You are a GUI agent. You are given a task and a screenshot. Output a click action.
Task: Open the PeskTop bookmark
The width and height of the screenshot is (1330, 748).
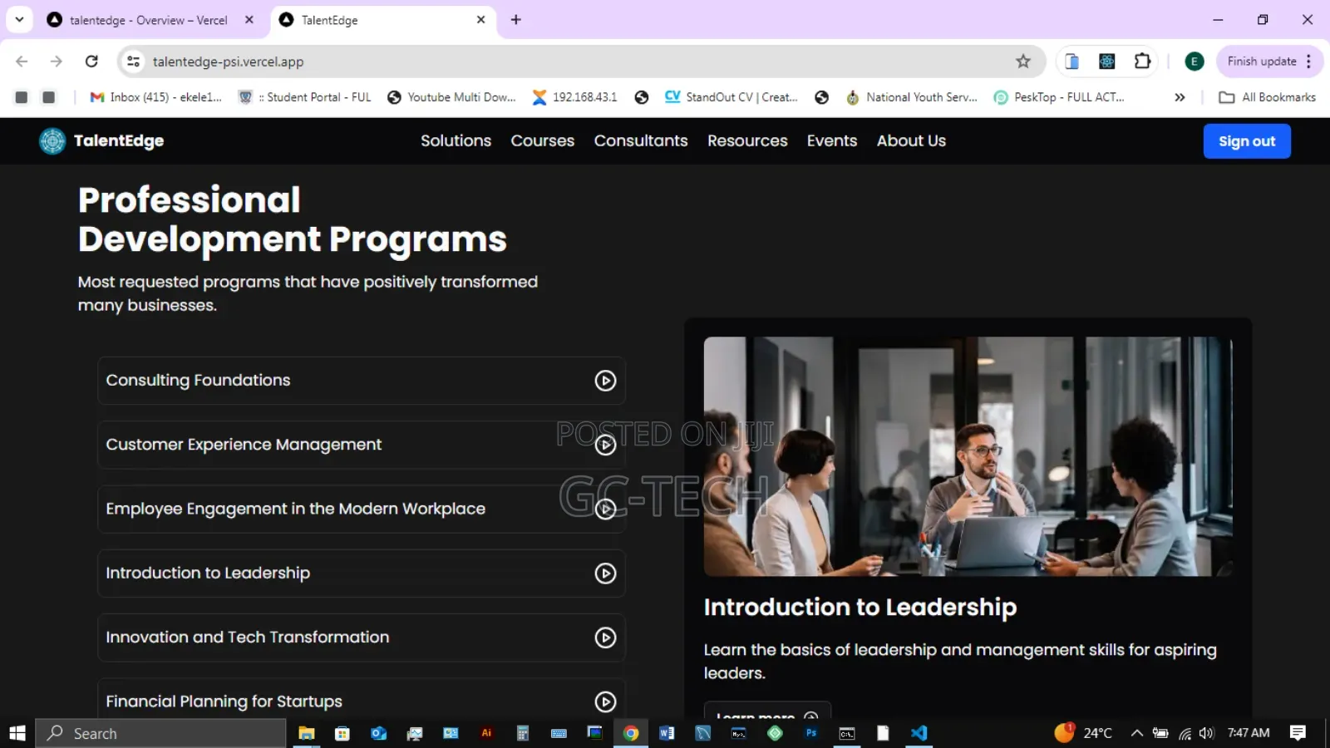1060,97
